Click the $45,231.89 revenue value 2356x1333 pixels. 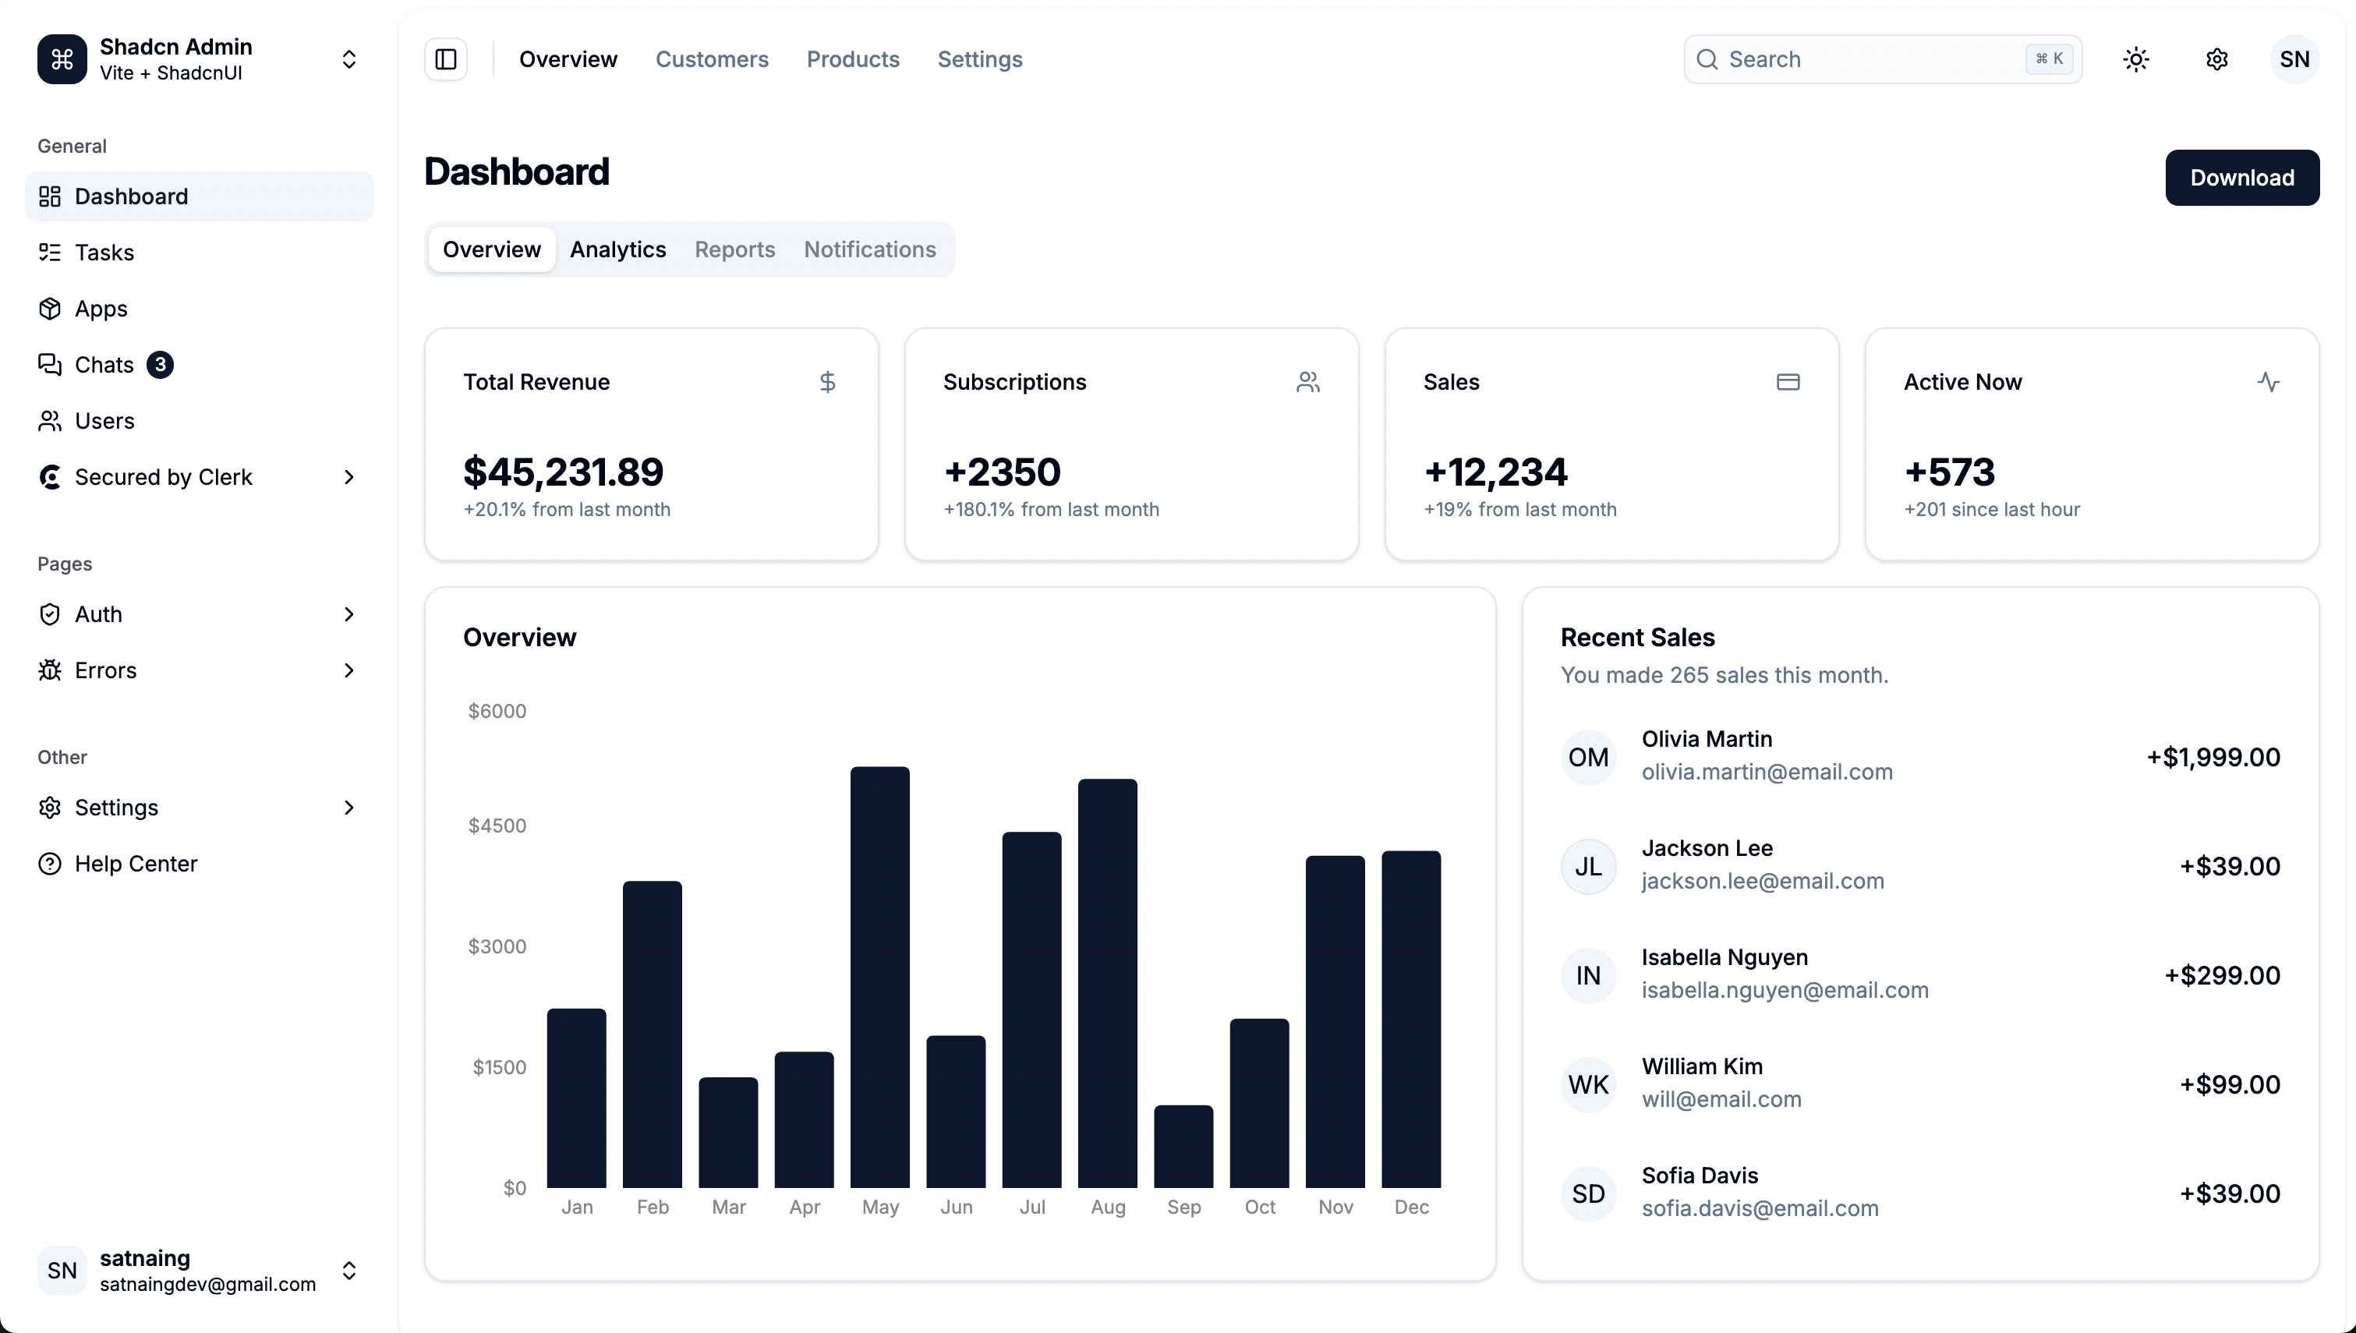click(x=563, y=472)
